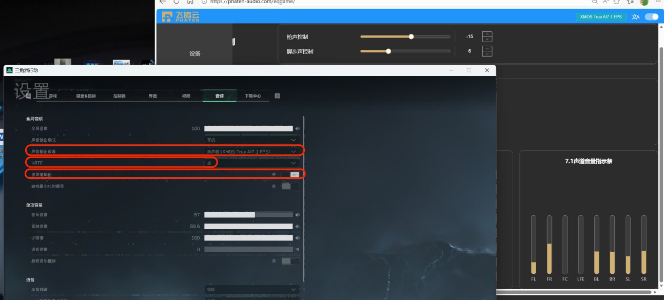Click the speaker icon beside 音乐音量
Screen dimensions: 664x300
click(x=298, y=214)
